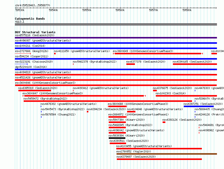
Task: Select the small nsv4111650 red variant marker
Action: [x=55, y=54]
